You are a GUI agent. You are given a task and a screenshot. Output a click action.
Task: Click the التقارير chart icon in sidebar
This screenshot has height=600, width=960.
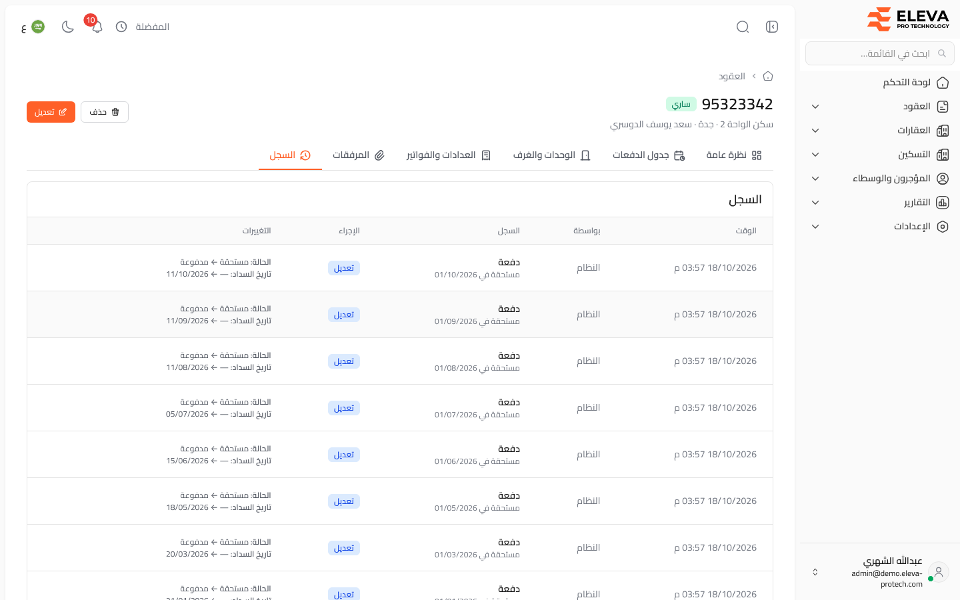pos(943,203)
